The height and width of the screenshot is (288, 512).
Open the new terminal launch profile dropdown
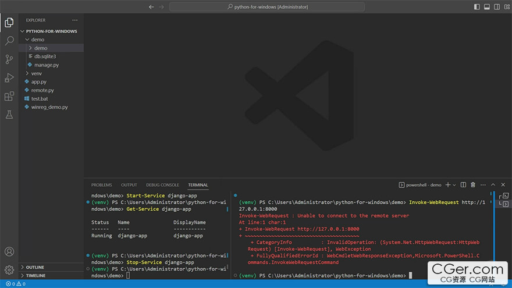pos(454,185)
